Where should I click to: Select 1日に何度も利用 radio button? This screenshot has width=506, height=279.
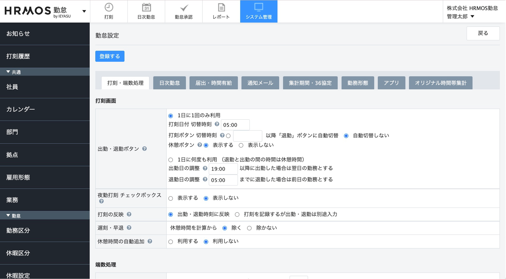click(x=171, y=160)
